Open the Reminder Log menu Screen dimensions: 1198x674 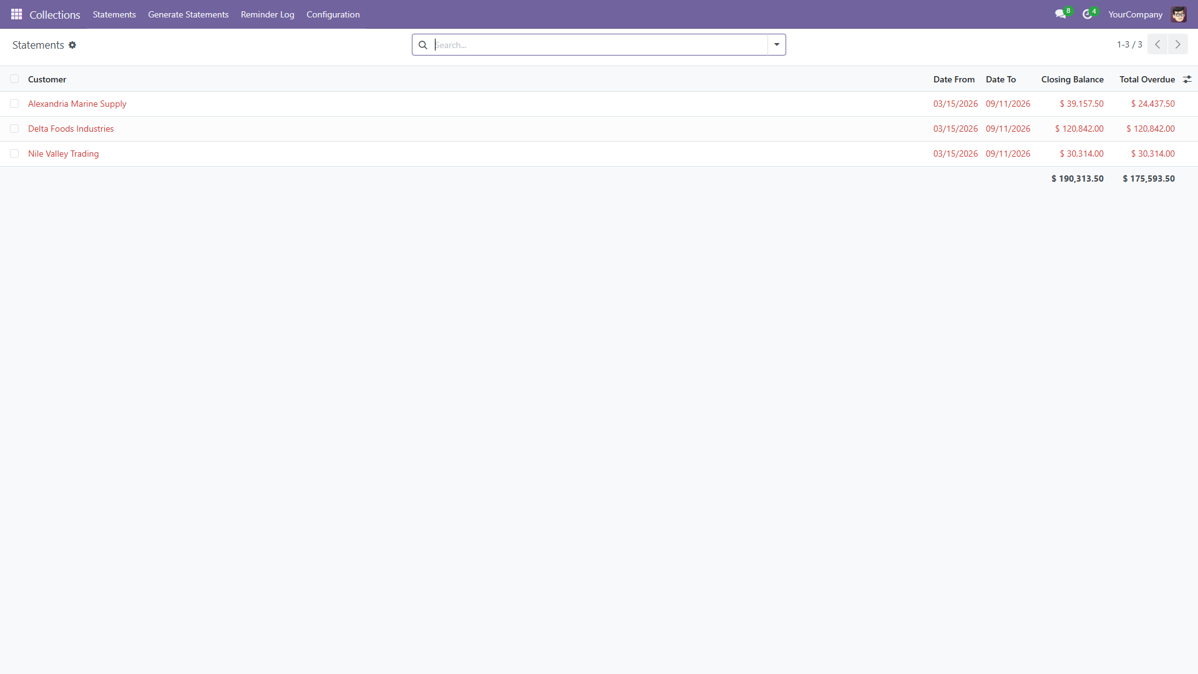(x=268, y=14)
